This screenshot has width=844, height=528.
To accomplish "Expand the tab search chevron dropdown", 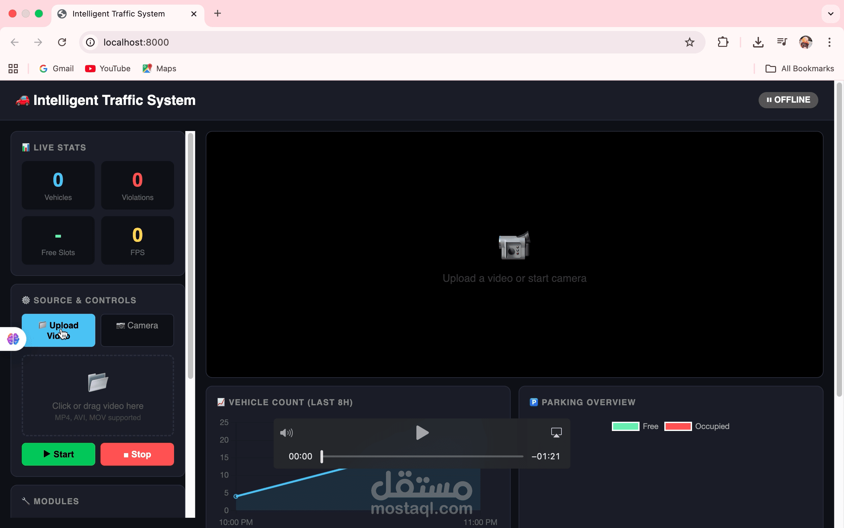I will click(830, 14).
